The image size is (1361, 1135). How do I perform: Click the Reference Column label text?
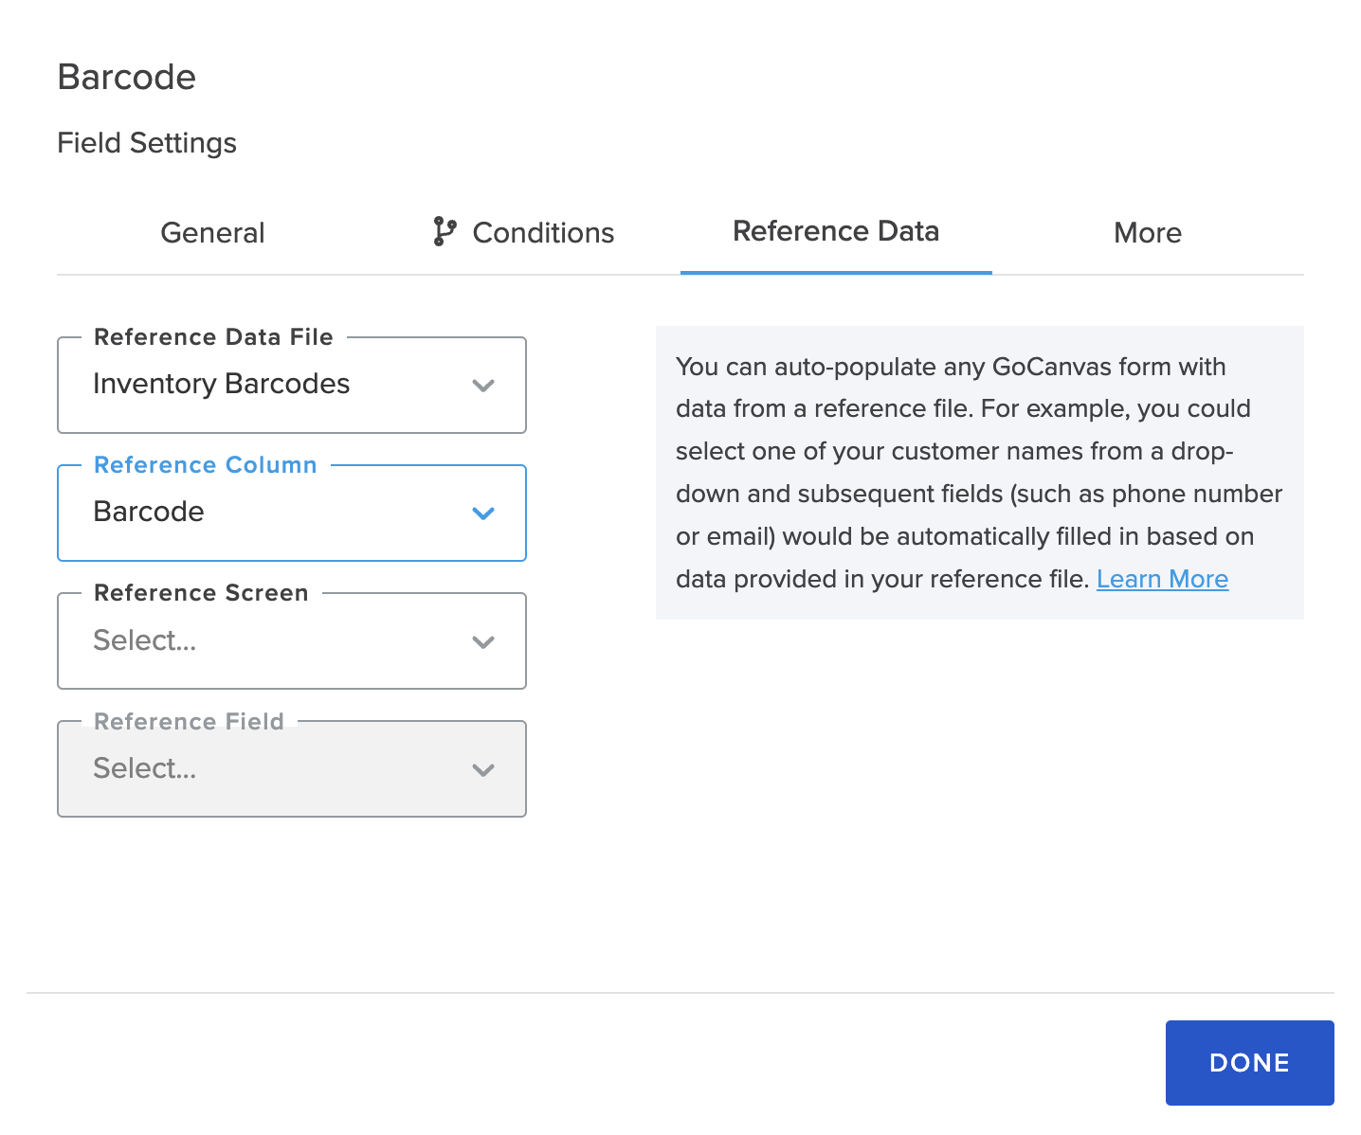click(x=205, y=464)
